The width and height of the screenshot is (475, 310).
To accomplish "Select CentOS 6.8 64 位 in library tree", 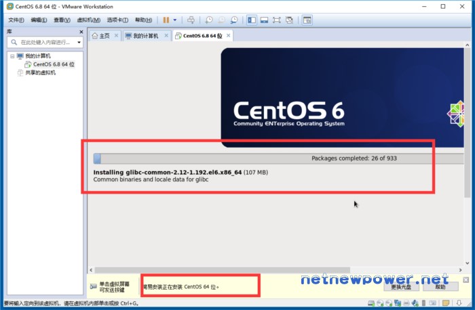I will (x=54, y=64).
